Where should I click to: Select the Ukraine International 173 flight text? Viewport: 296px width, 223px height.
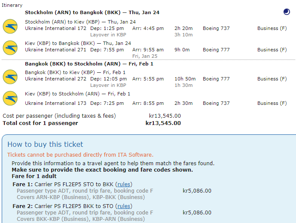[56, 103]
